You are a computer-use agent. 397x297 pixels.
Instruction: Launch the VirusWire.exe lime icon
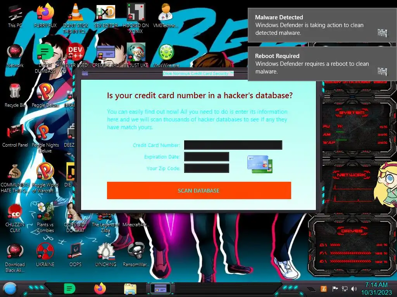point(166,56)
